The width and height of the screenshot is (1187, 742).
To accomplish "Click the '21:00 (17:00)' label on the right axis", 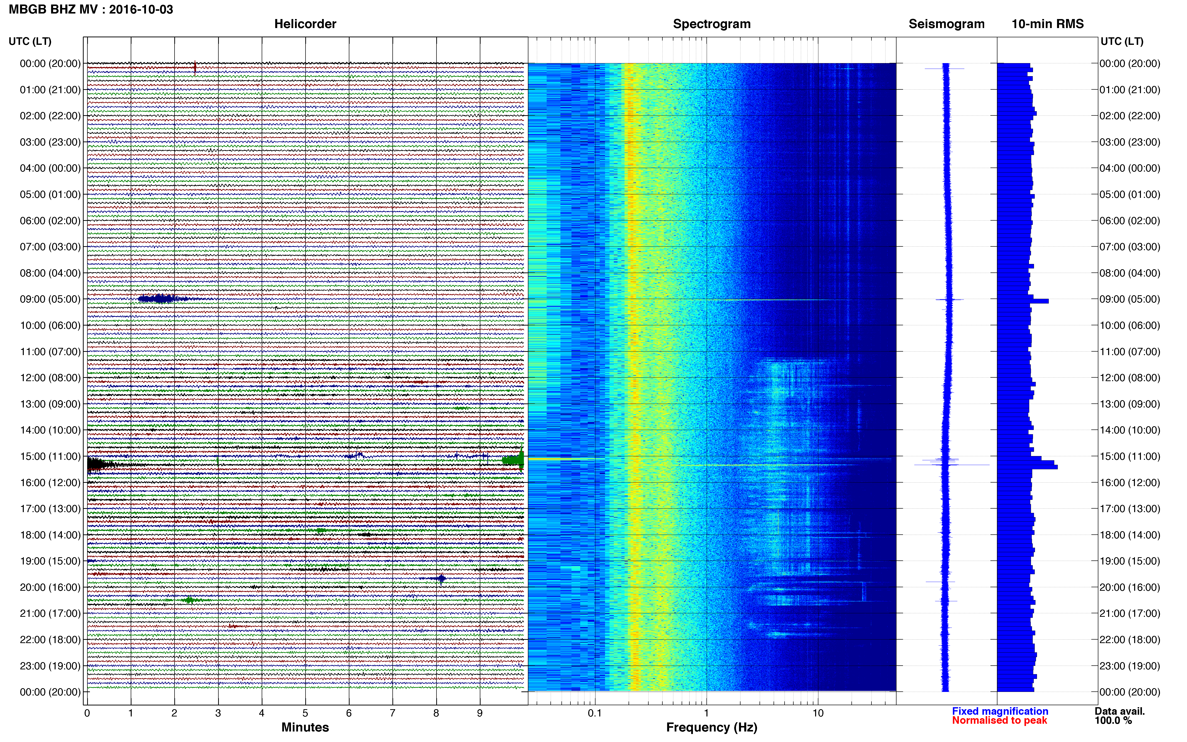I will (1130, 614).
